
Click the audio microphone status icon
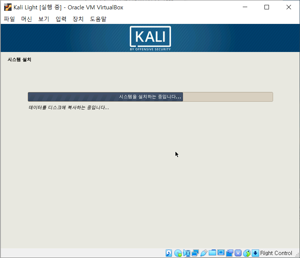[x=187, y=253]
